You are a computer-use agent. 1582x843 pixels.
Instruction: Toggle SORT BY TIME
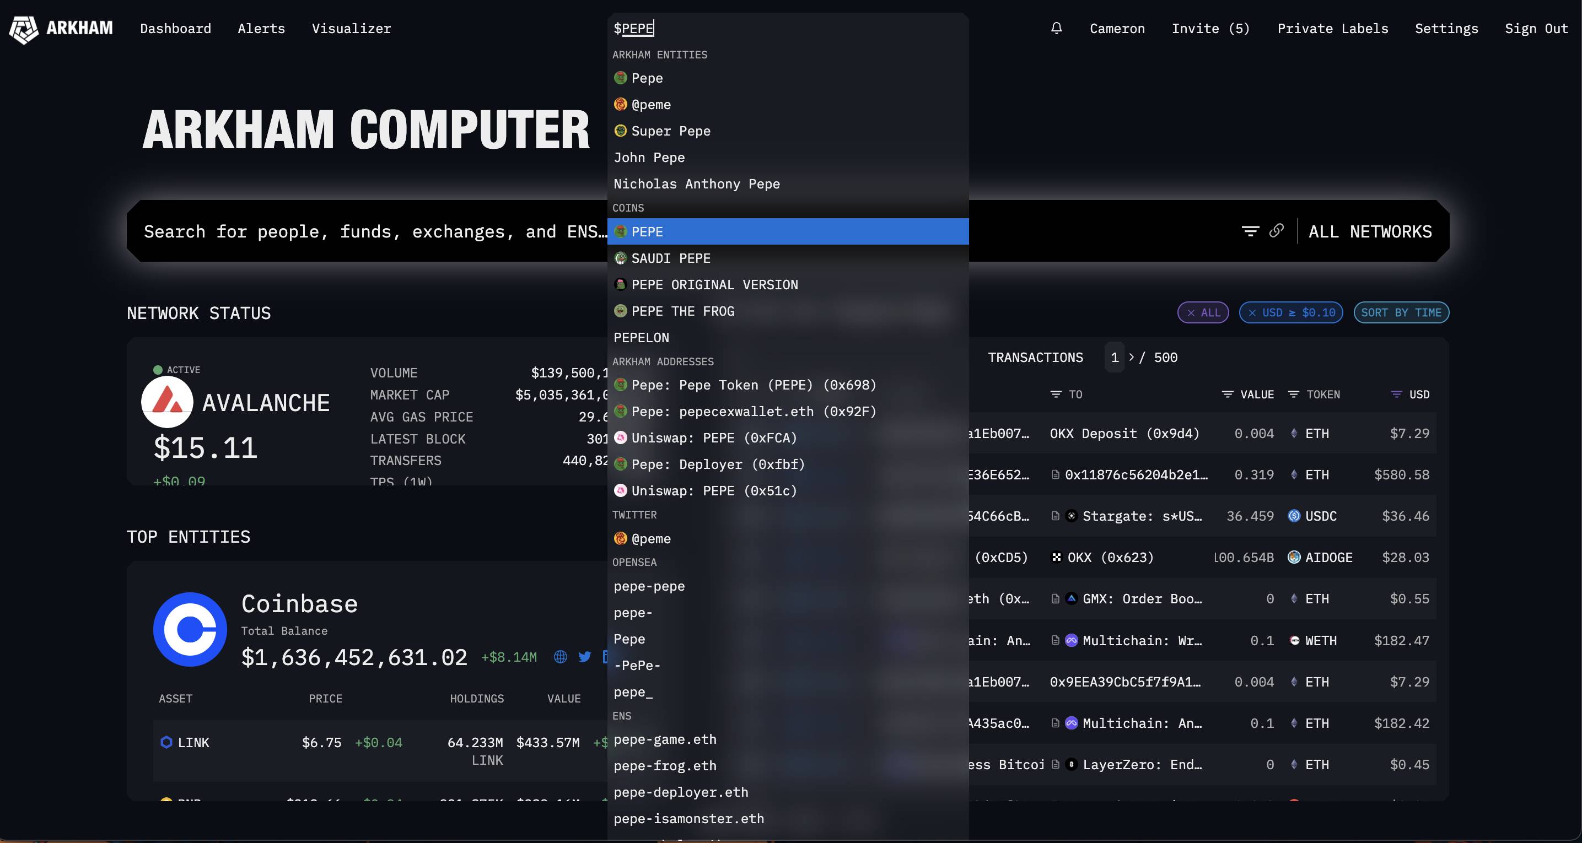pyautogui.click(x=1401, y=312)
